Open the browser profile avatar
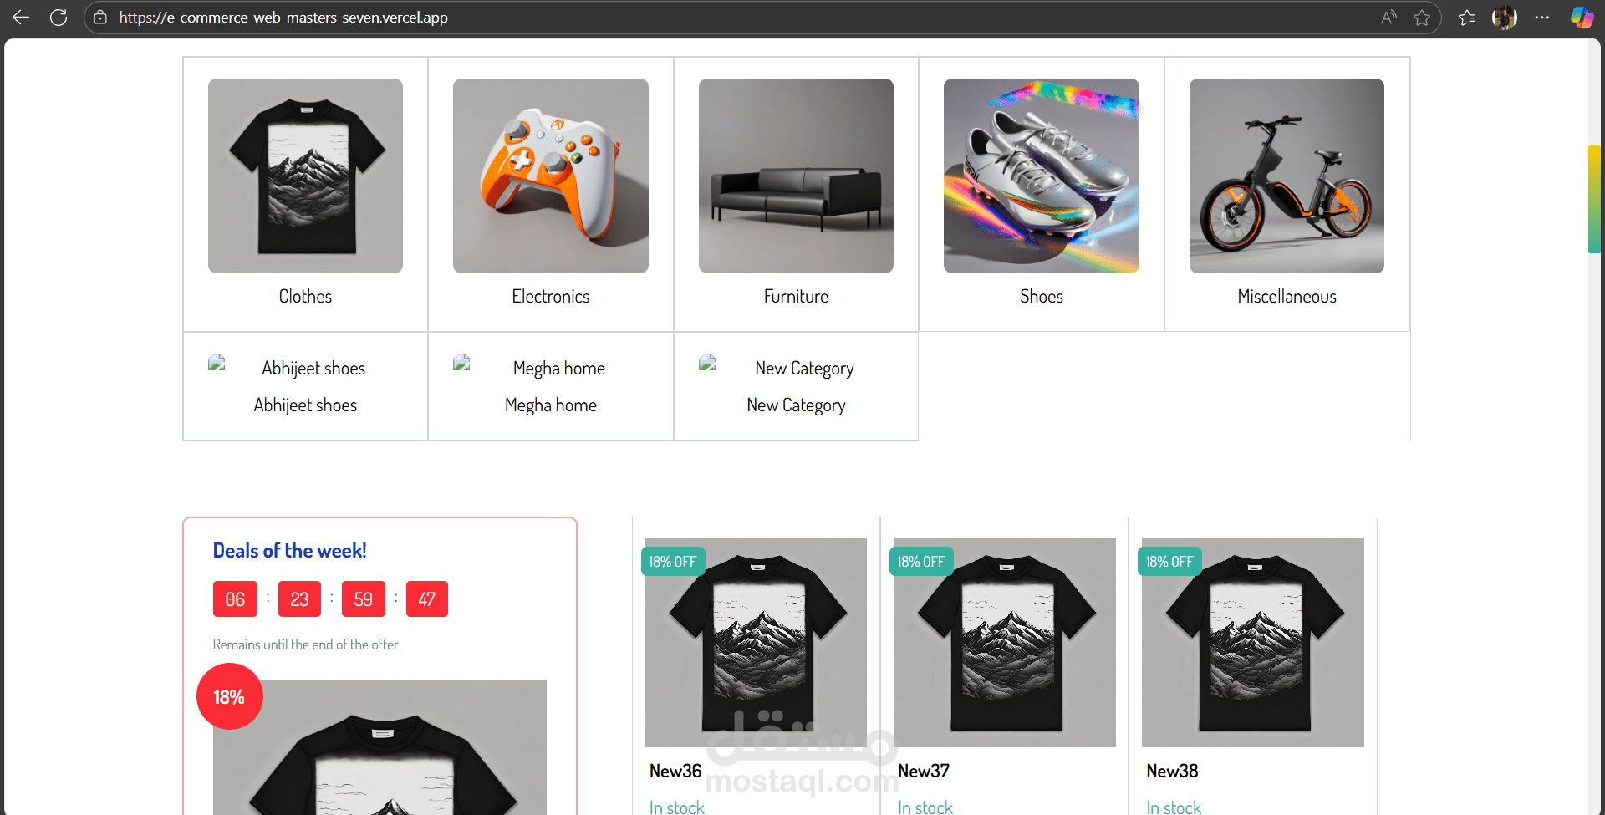1605x815 pixels. point(1505,18)
